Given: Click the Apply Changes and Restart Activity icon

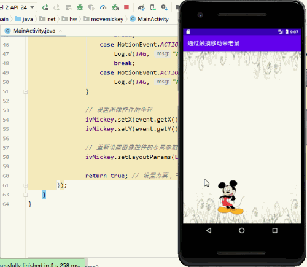Looking at the screenshot, I should click(56, 7).
